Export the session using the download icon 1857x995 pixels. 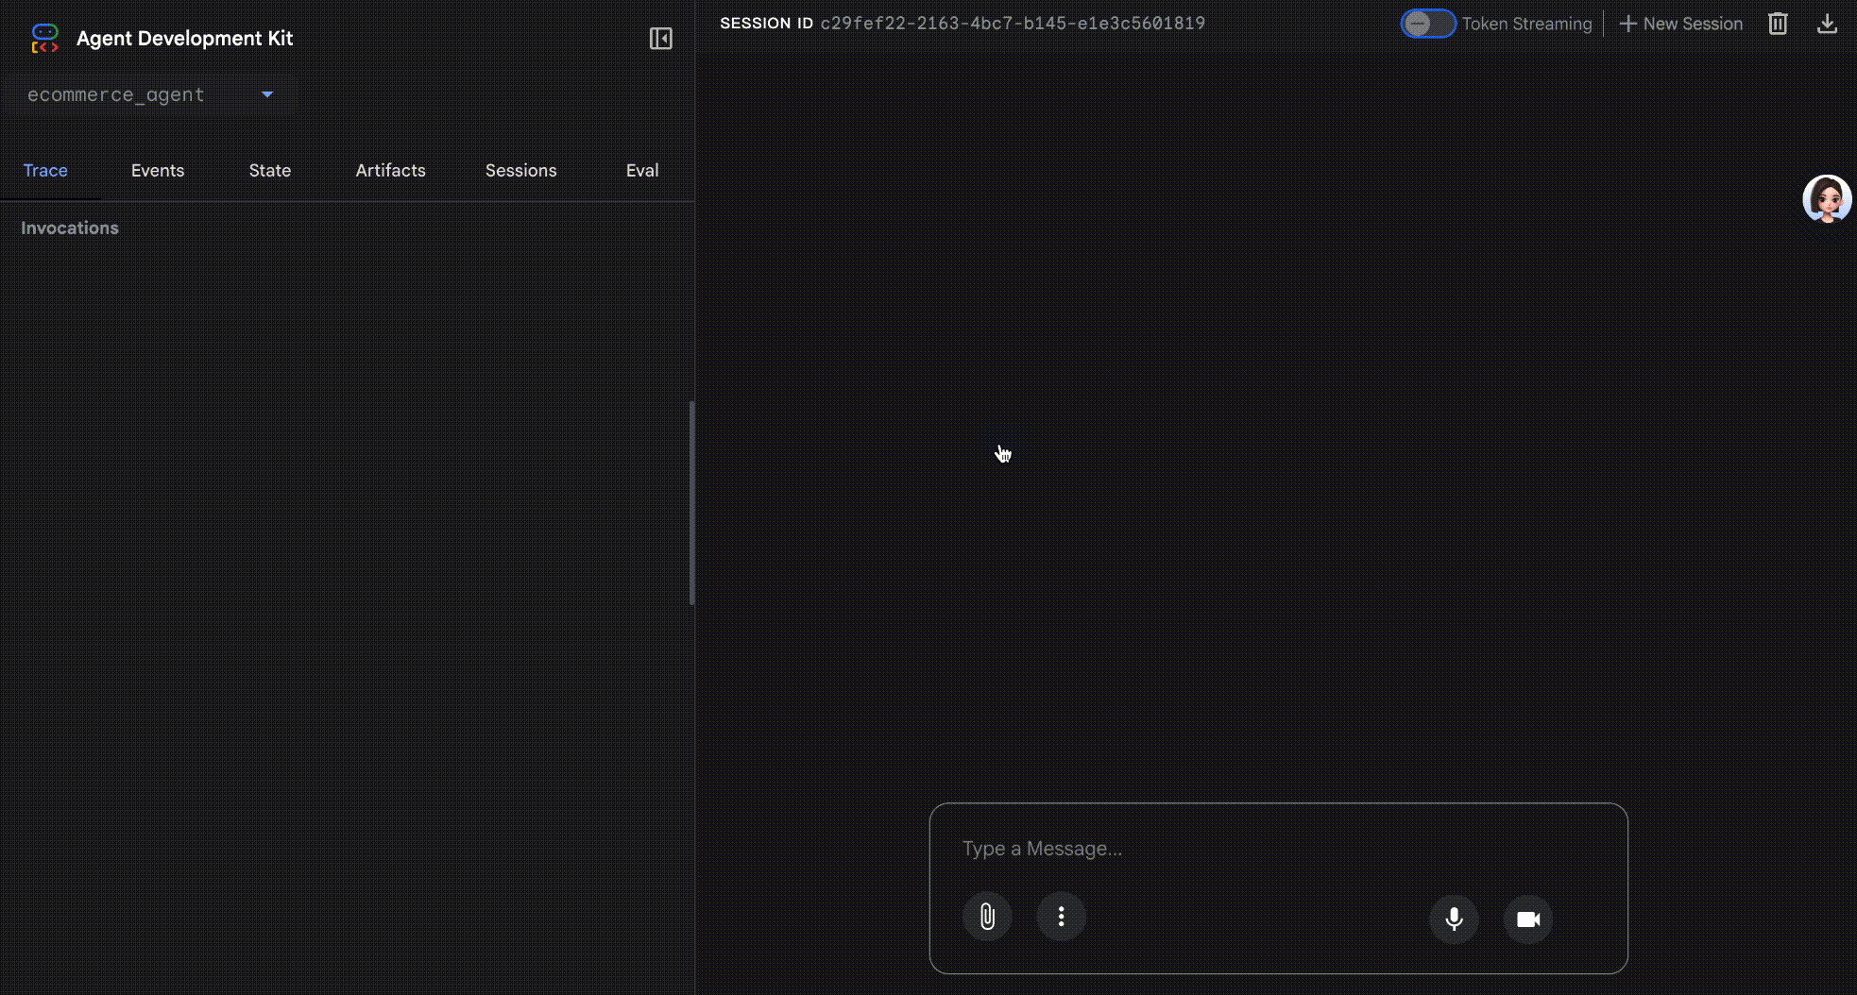[1829, 24]
